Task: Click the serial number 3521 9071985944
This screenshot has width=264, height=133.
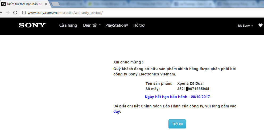Action: pos(193,89)
